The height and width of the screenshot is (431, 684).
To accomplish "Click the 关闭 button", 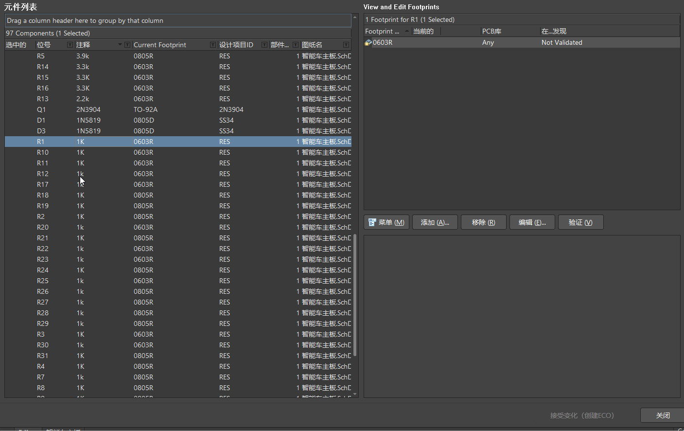I will (663, 415).
